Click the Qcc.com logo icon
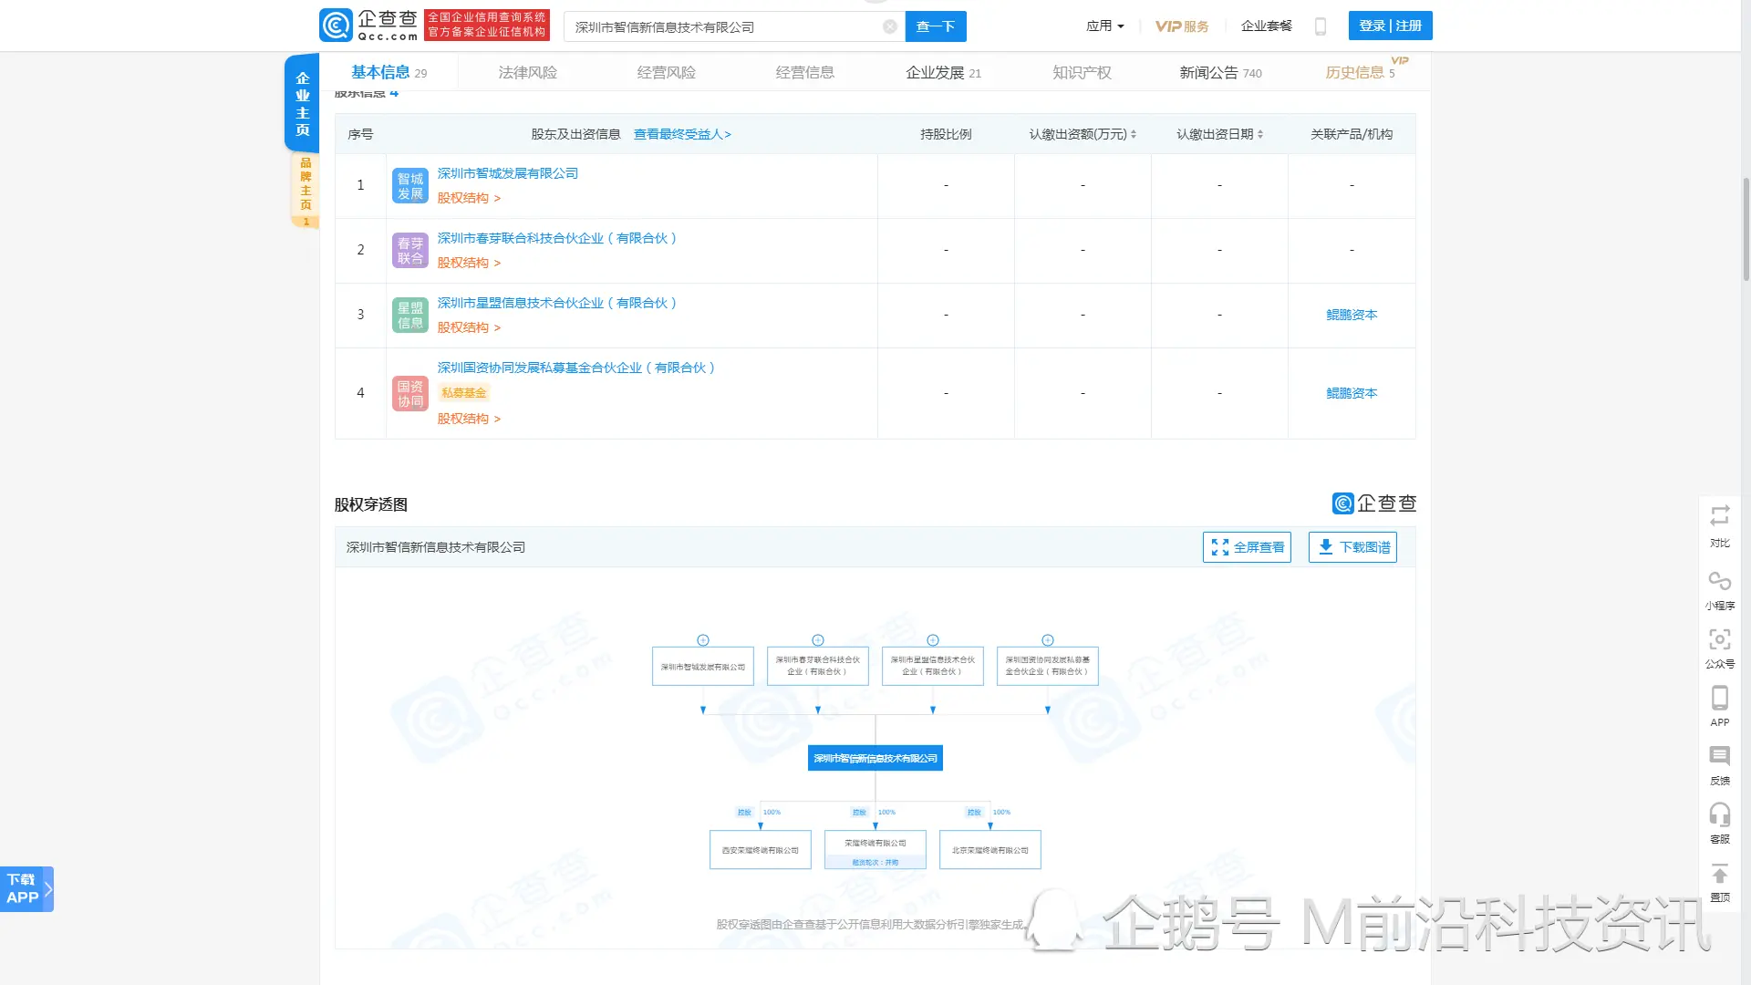 336,26
